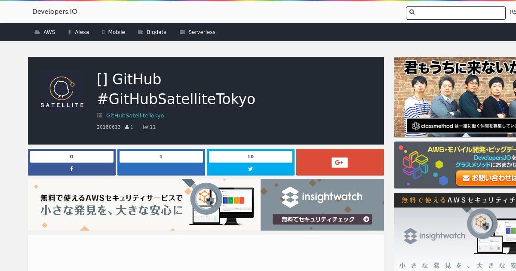Open the Developers.IO home link
The height and width of the screenshot is (271, 516).
[55, 12]
